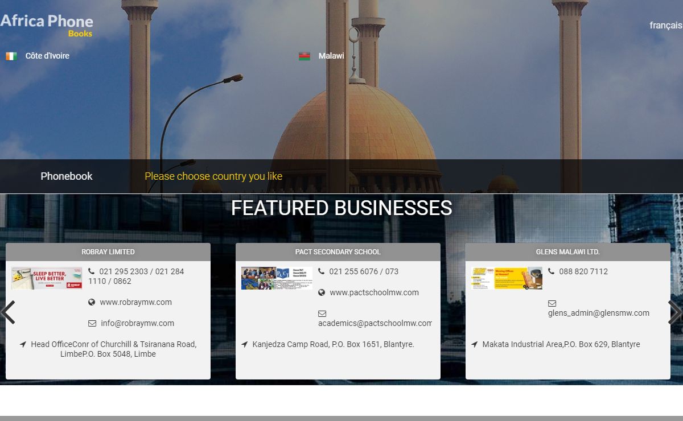
Task: Click the Robray 'Sleep Better' ad thumbnail
Action: click(x=47, y=278)
